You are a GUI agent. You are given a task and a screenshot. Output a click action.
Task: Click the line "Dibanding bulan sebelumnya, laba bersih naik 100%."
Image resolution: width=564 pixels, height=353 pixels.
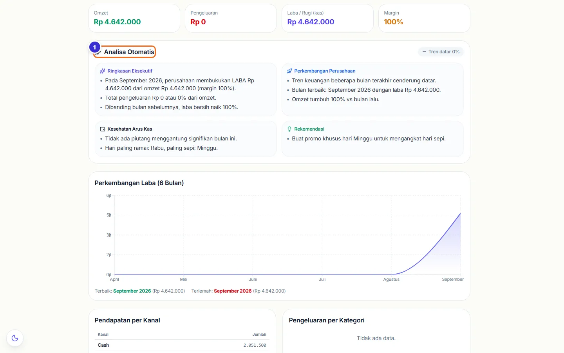click(172, 107)
